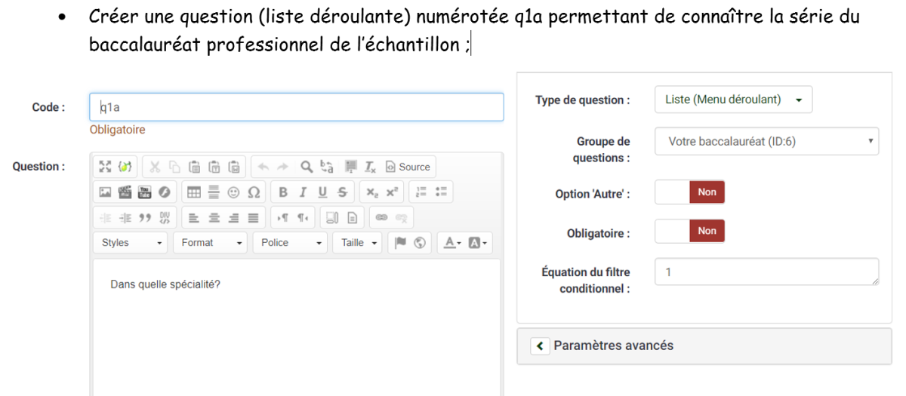
Task: Toggle bold formatting
Action: [283, 192]
